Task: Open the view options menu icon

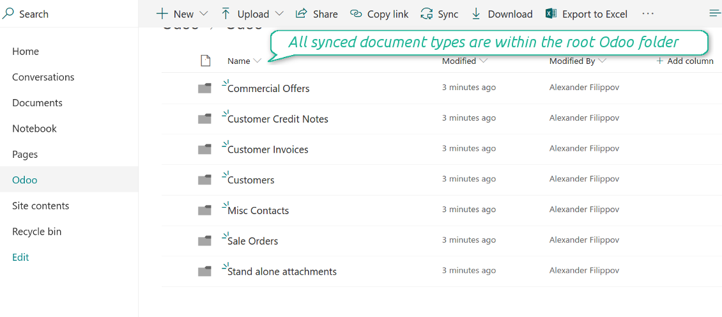Action: pos(715,14)
